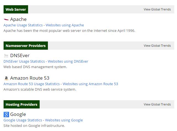Open DNSEver Usage Statistics link
Viewport: 177px width, 131px height.
(x=24, y=61)
